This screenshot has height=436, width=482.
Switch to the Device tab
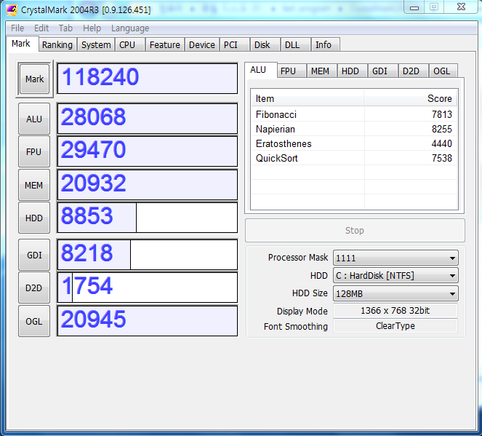tap(201, 45)
